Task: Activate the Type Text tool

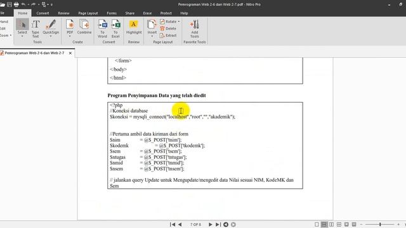Action: coord(36,28)
